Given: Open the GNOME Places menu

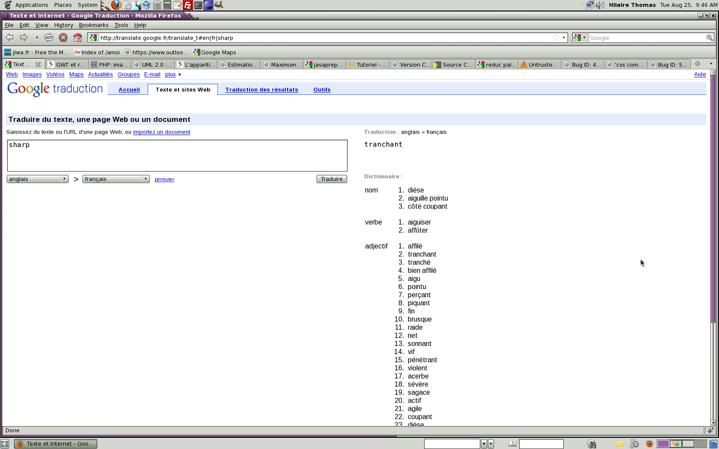Looking at the screenshot, I should point(63,5).
